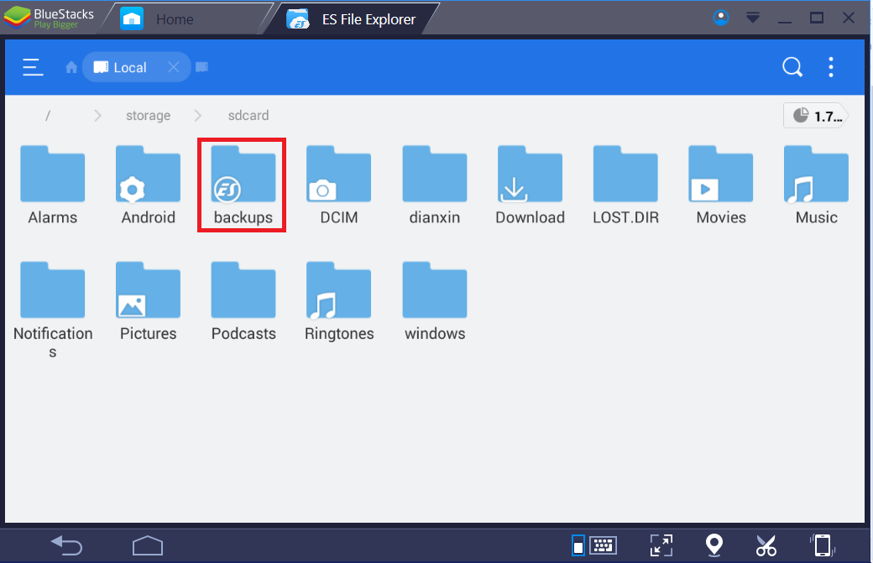Click the Android back arrow button
The height and width of the screenshot is (563, 873).
pos(67,545)
